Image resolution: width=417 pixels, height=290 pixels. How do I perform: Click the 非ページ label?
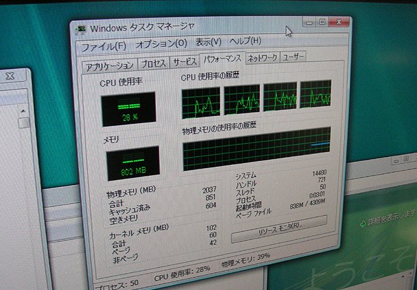coord(125,258)
